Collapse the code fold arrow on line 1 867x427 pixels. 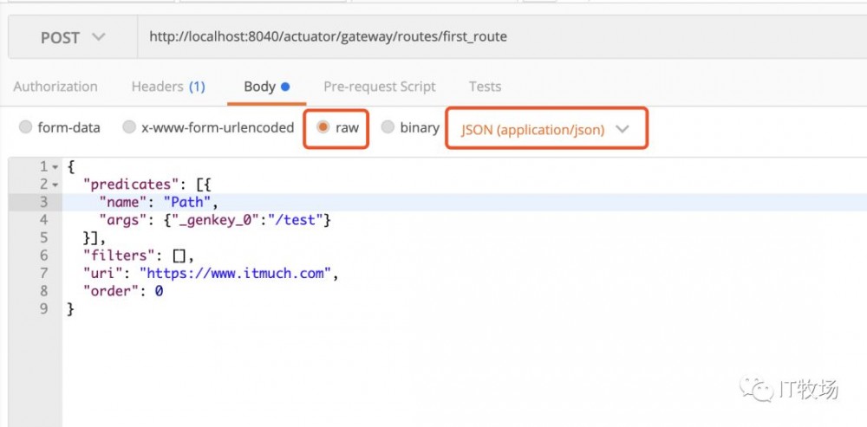click(x=55, y=166)
